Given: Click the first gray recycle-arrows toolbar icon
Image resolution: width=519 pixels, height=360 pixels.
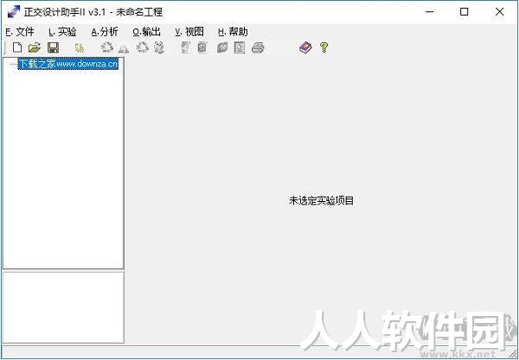Looking at the screenshot, I should click(x=107, y=47).
